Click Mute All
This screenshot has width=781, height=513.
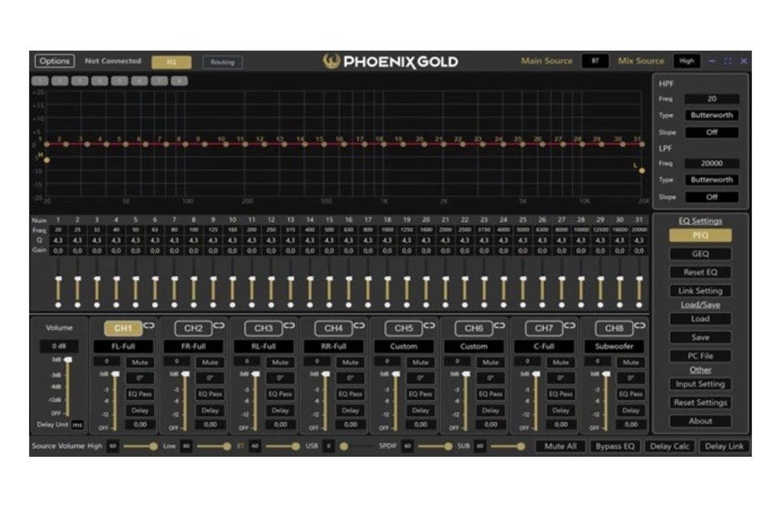(x=561, y=446)
